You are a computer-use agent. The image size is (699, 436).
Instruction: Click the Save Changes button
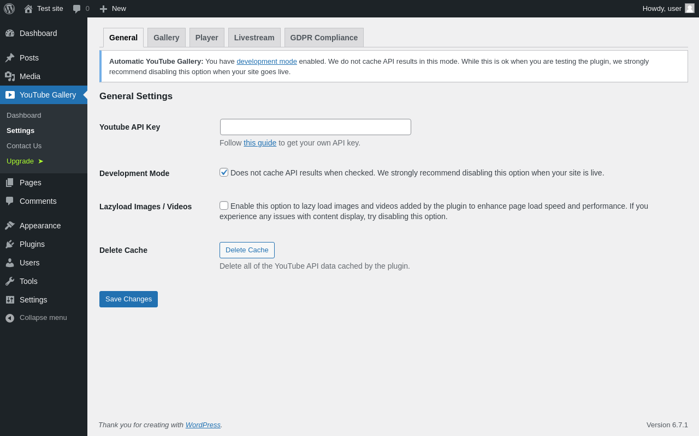pos(128,299)
